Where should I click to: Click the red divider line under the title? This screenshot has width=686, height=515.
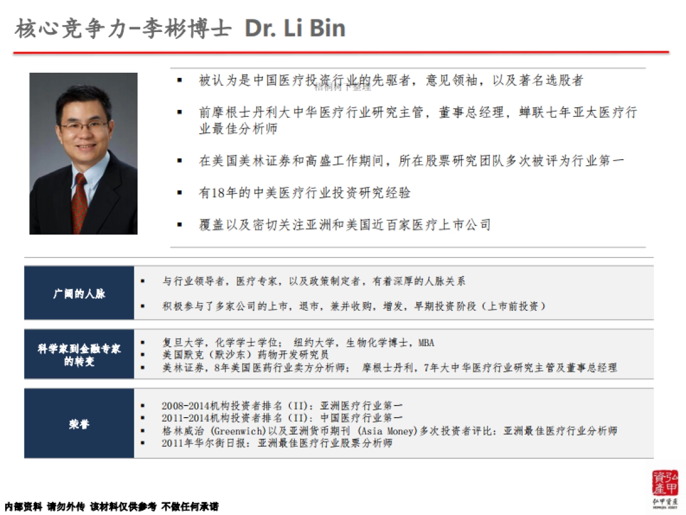point(343,52)
